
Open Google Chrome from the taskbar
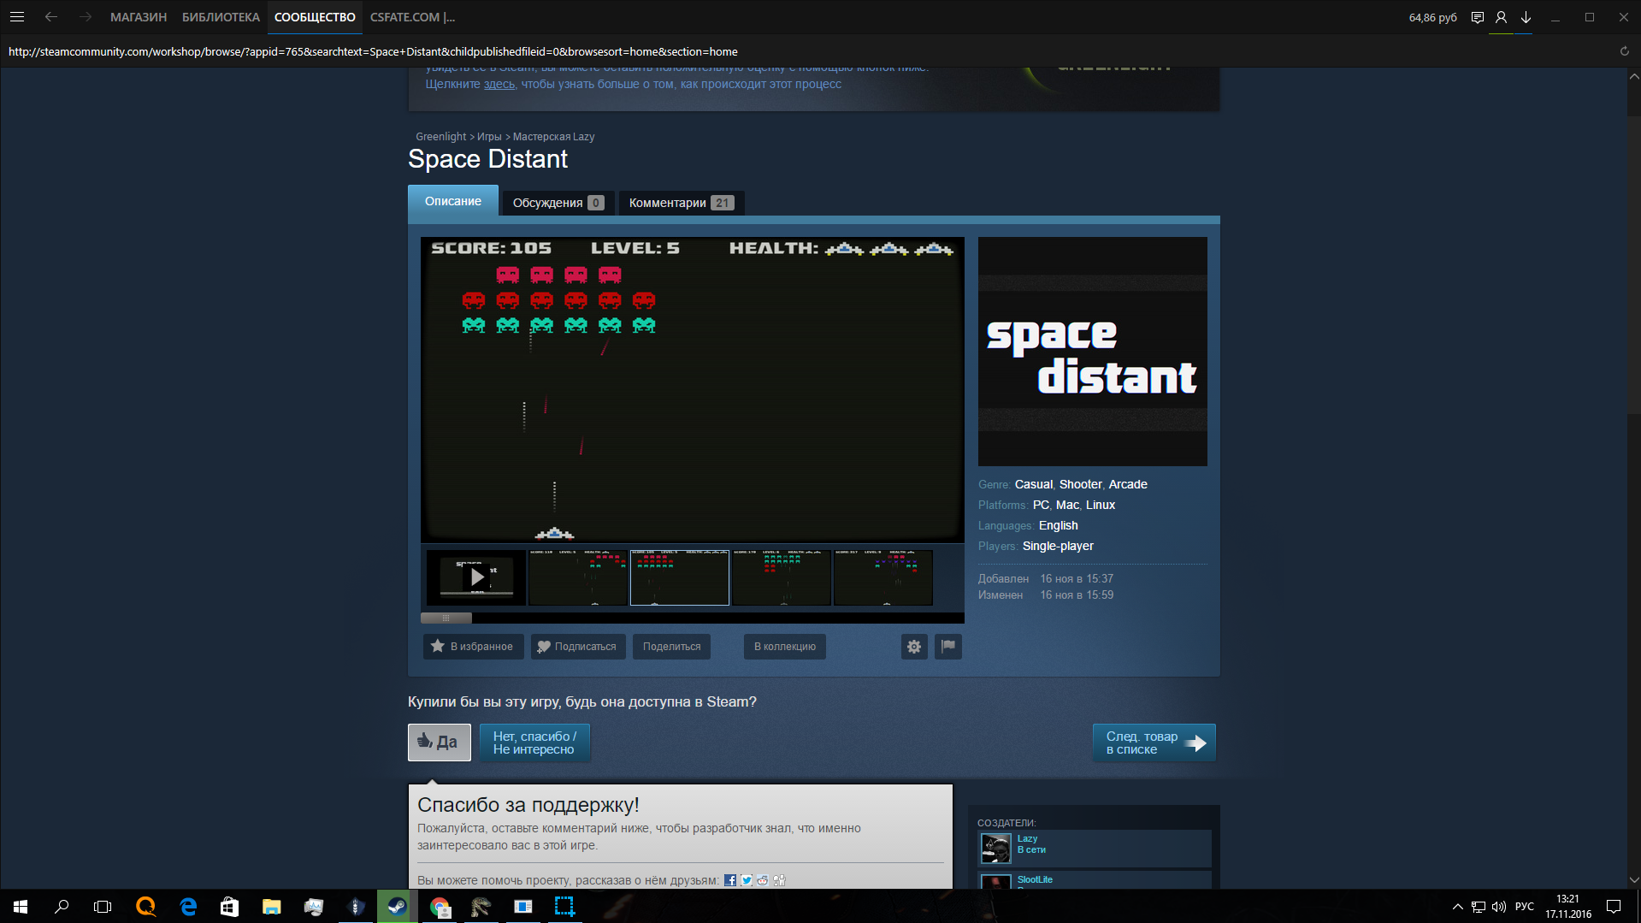pos(439,907)
